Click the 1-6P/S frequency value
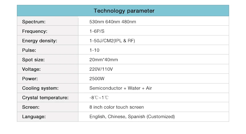 tap(97, 31)
